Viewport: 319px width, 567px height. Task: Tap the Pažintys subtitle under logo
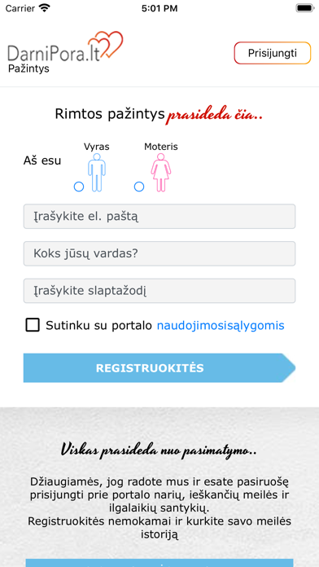[28, 68]
